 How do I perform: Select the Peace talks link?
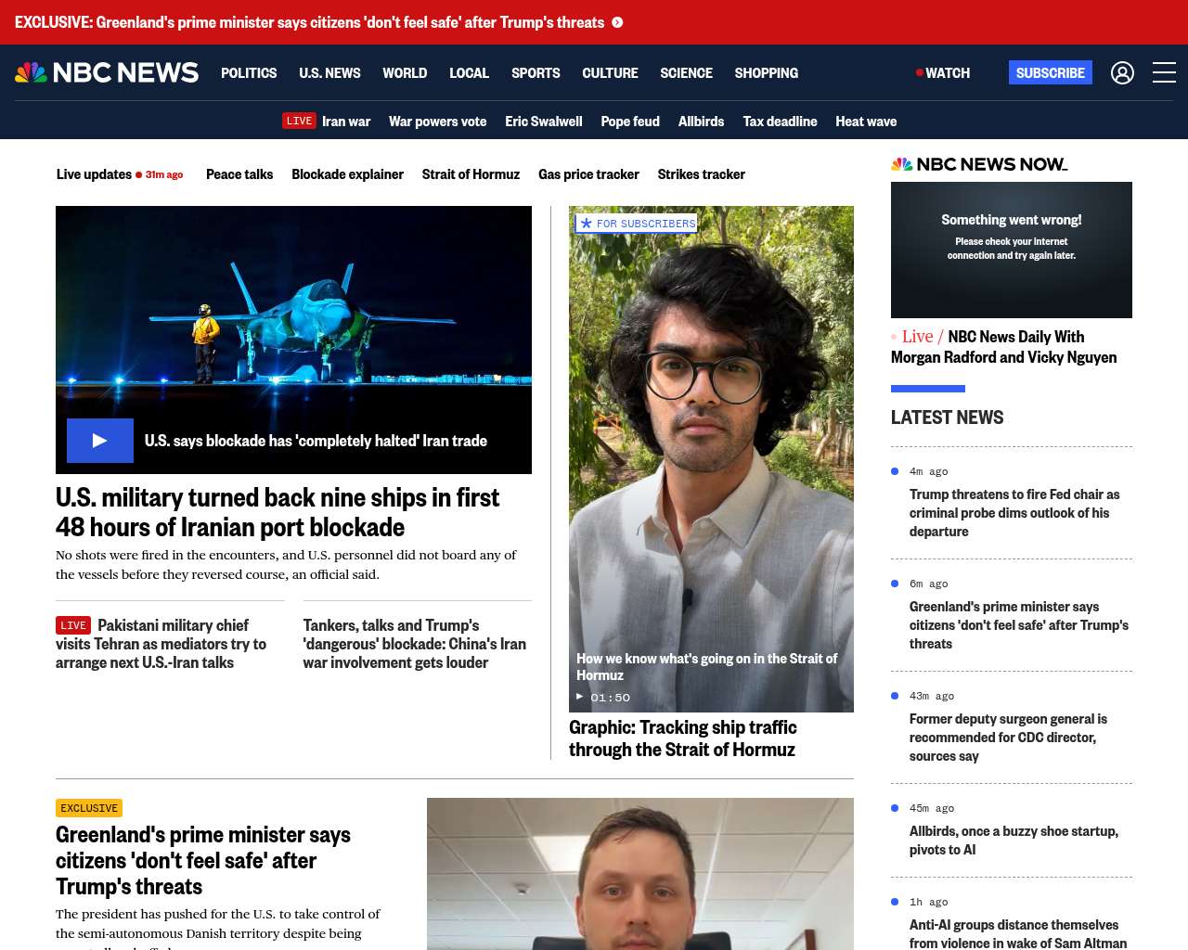[239, 173]
